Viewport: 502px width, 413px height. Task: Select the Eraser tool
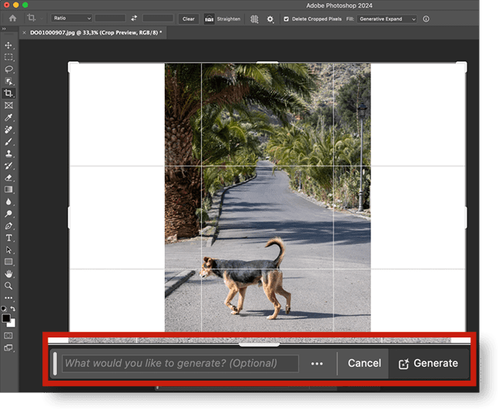8,177
